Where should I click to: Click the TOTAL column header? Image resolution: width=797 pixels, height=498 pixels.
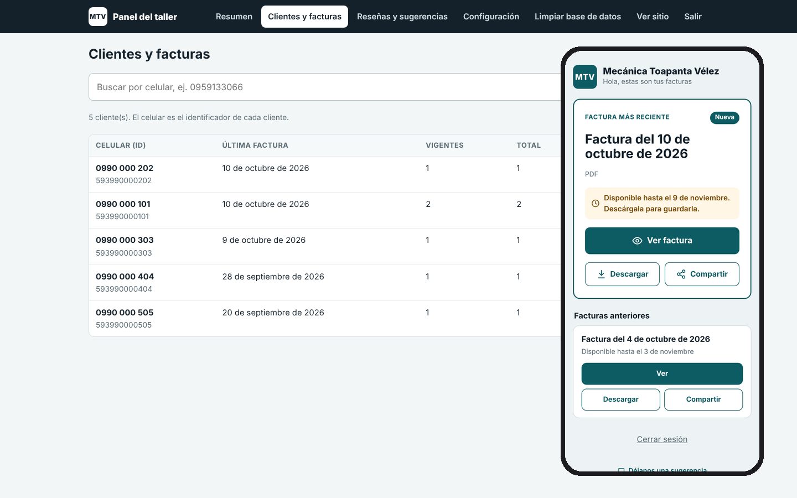[529, 146]
